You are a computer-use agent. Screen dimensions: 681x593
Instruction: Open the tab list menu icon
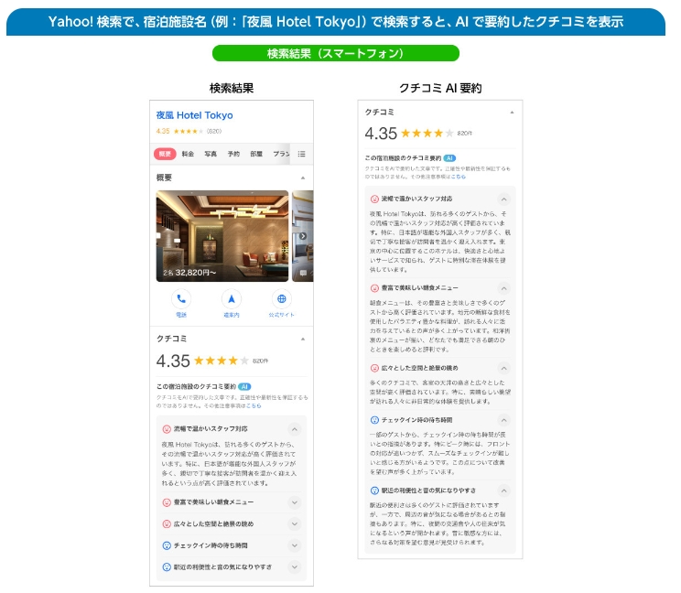301,154
